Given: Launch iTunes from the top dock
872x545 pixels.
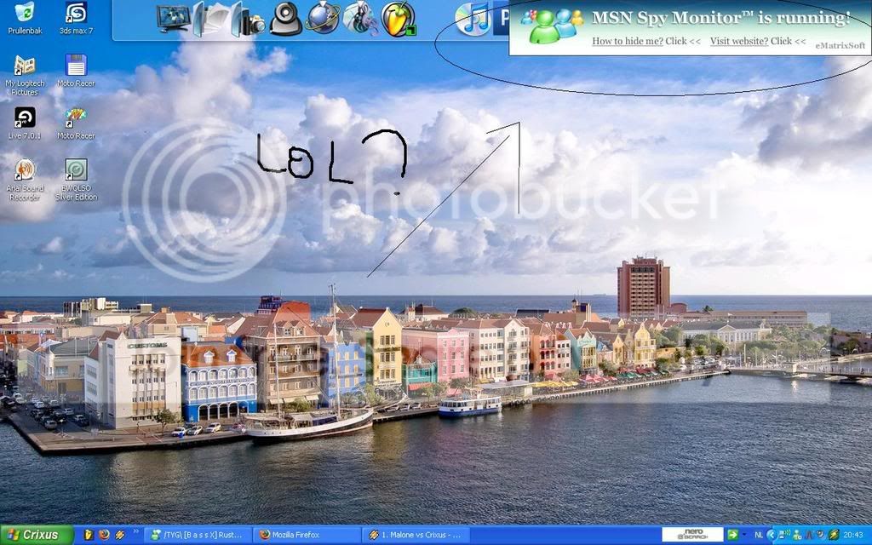Looking at the screenshot, I should click(x=473, y=19).
